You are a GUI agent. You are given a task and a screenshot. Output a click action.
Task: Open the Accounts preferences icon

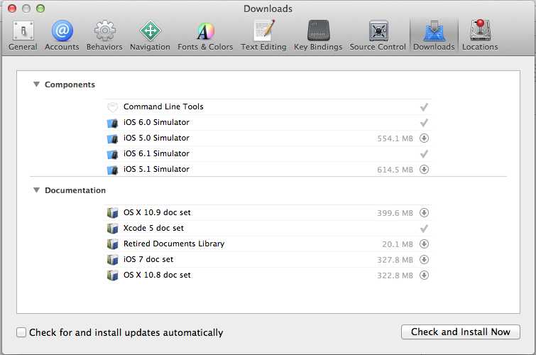[62, 31]
